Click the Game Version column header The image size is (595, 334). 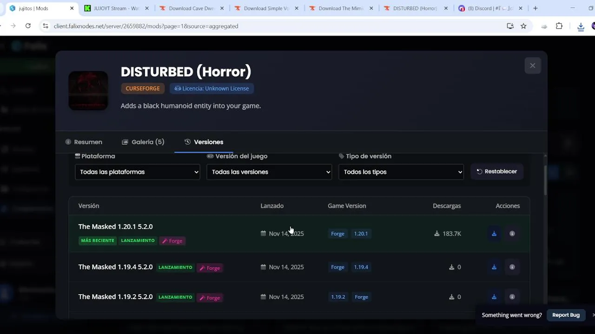point(347,206)
